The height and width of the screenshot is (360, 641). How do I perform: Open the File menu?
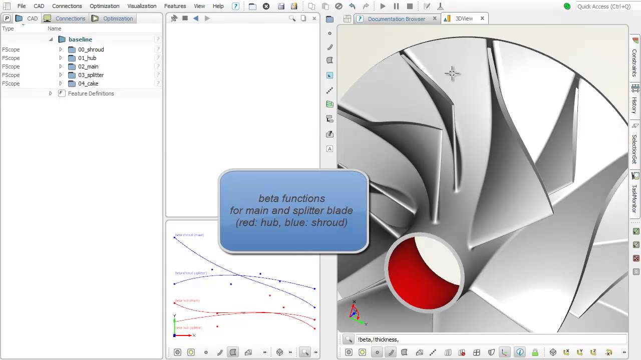coord(22,6)
